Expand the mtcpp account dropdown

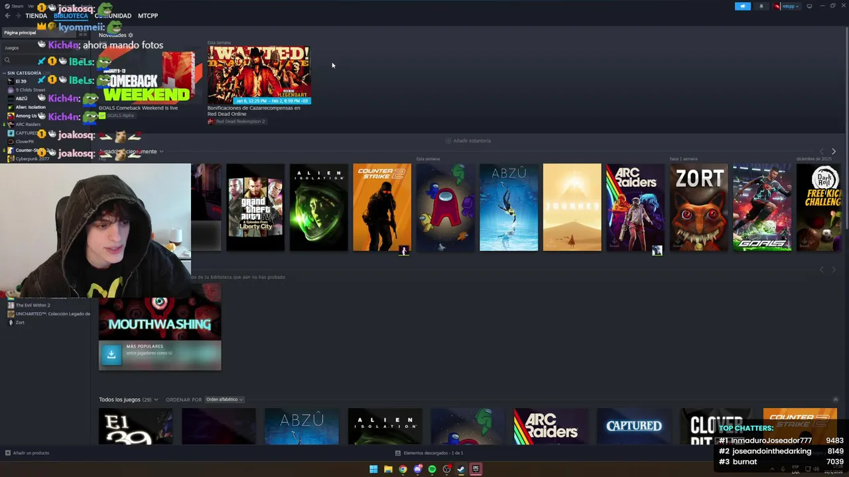(787, 6)
